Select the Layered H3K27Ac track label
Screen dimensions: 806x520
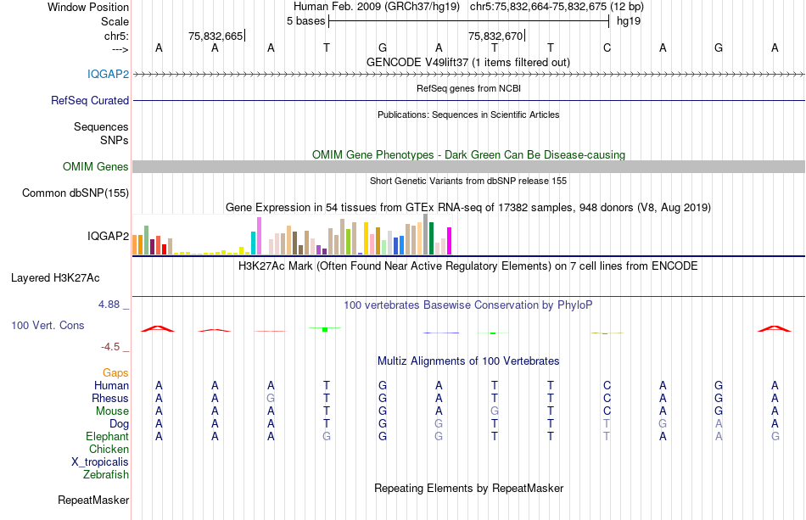55,278
